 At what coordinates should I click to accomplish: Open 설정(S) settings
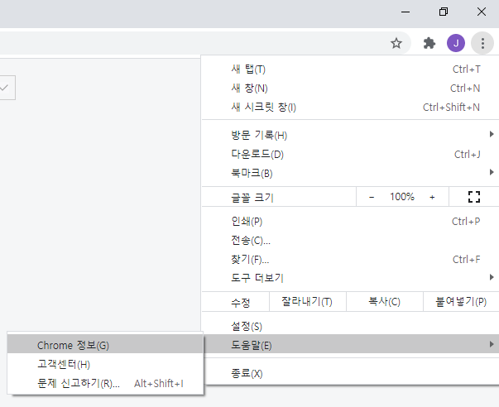click(350, 326)
